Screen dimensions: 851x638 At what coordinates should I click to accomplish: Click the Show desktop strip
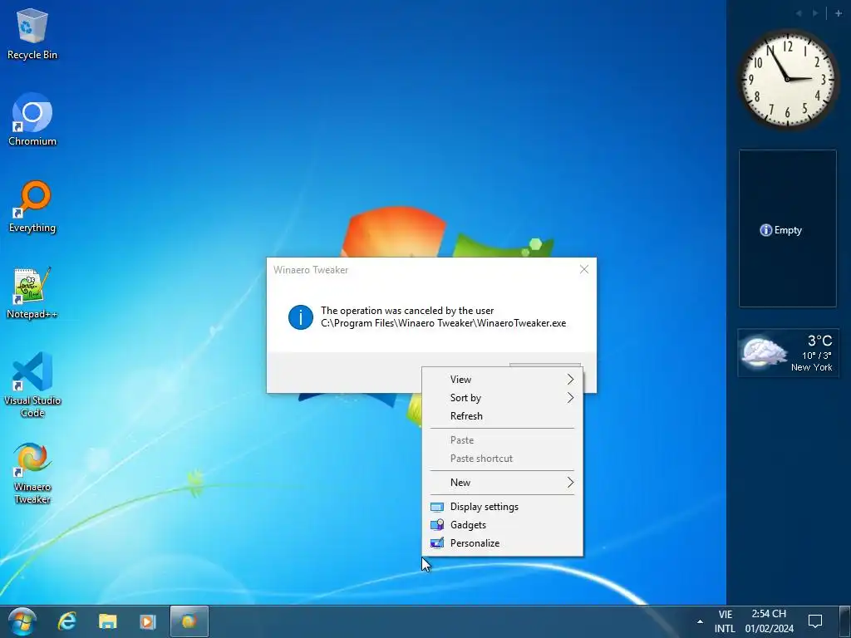coord(844,621)
